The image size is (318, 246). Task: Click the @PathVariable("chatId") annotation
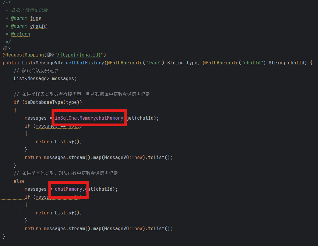click(x=221, y=63)
